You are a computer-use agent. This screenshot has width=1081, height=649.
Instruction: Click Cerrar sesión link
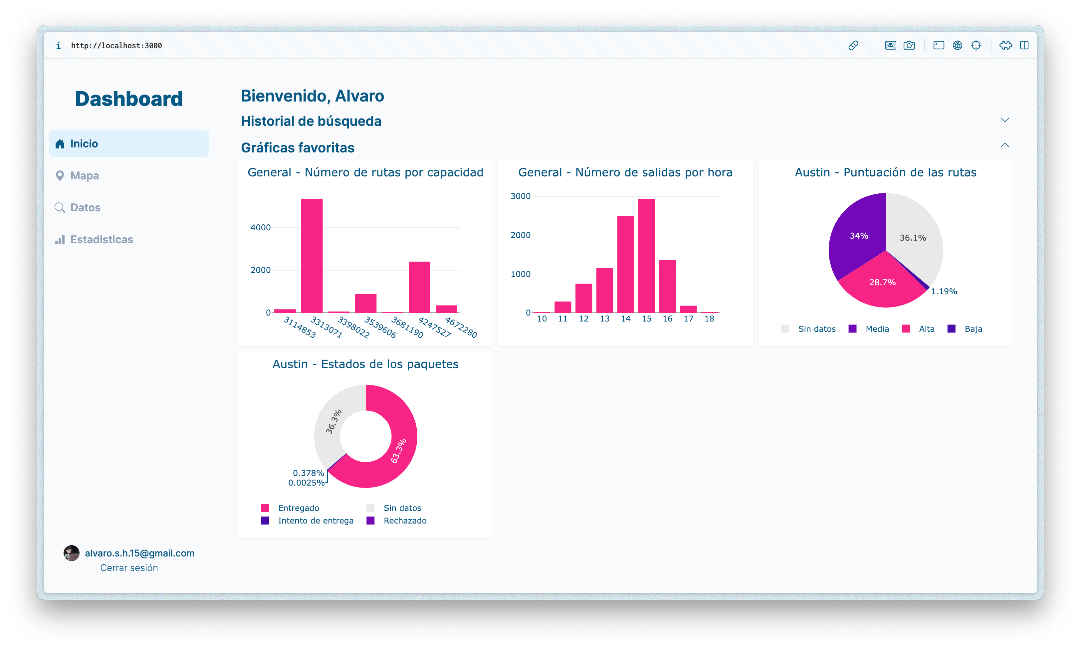(x=129, y=568)
